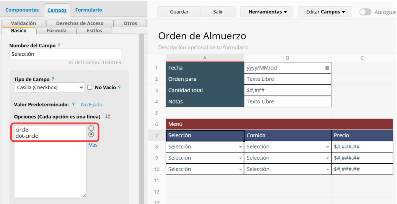The height and width of the screenshot is (204, 397).
Task: Click the Salir button
Action: [x=218, y=12]
